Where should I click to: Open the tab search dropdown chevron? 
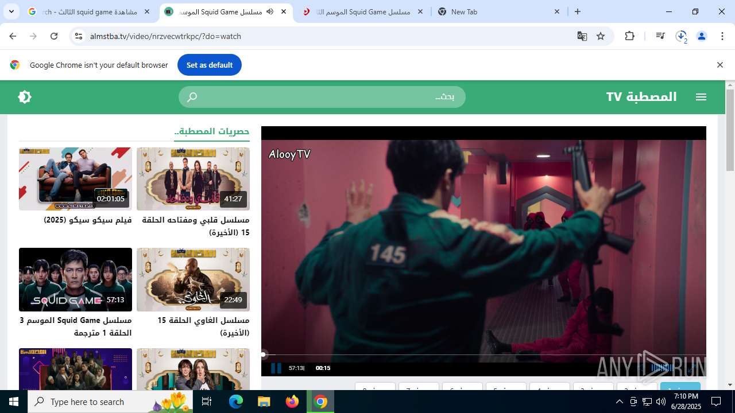pyautogui.click(x=11, y=11)
